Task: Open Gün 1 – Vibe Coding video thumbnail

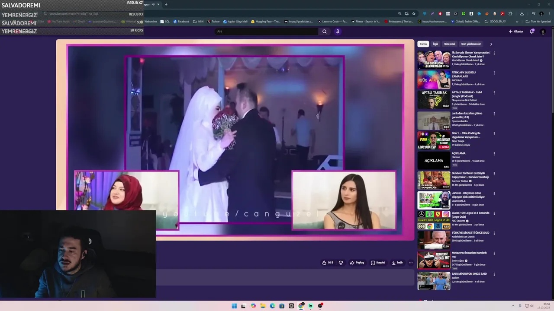Action: click(434, 141)
